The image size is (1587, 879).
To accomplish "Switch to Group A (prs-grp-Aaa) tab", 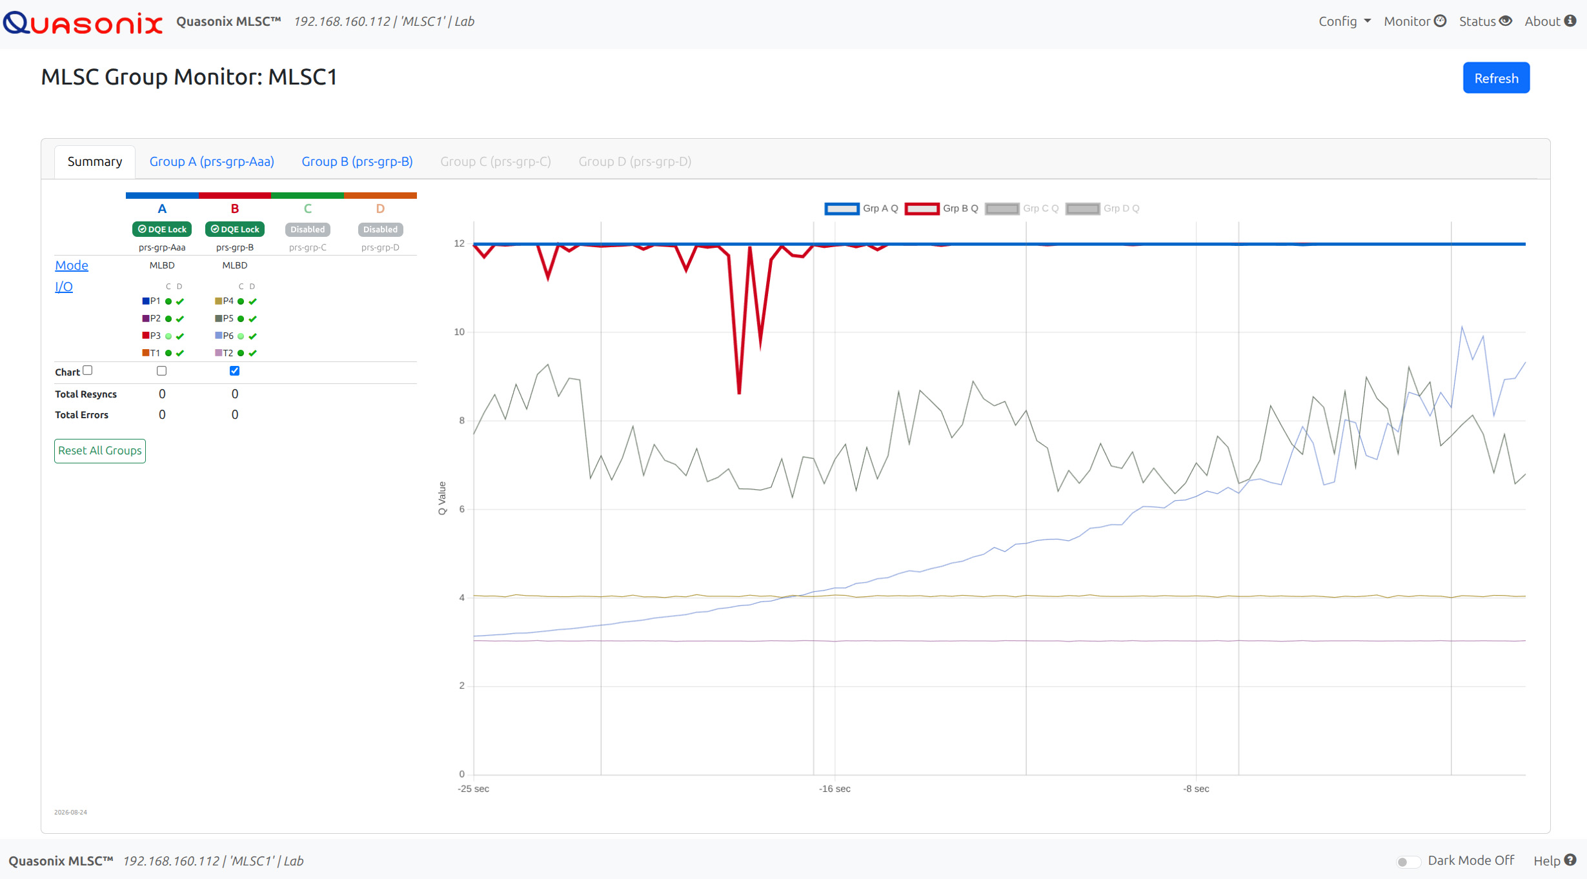I will [x=212, y=161].
